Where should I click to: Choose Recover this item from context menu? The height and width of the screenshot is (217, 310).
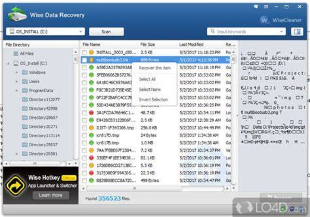click(x=155, y=68)
